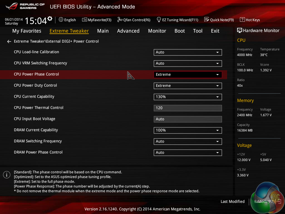Click CPU Load-line Calibration label

[36, 52]
